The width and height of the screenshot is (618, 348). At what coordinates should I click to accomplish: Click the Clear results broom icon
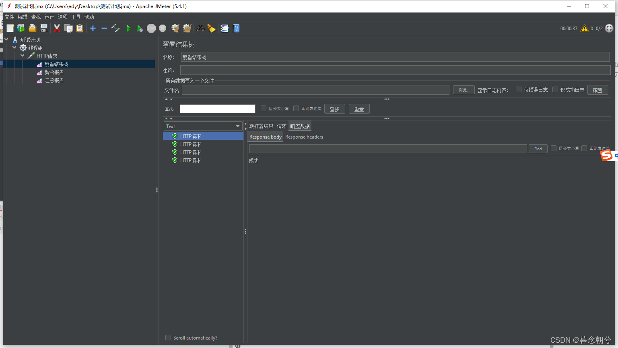tap(175, 28)
